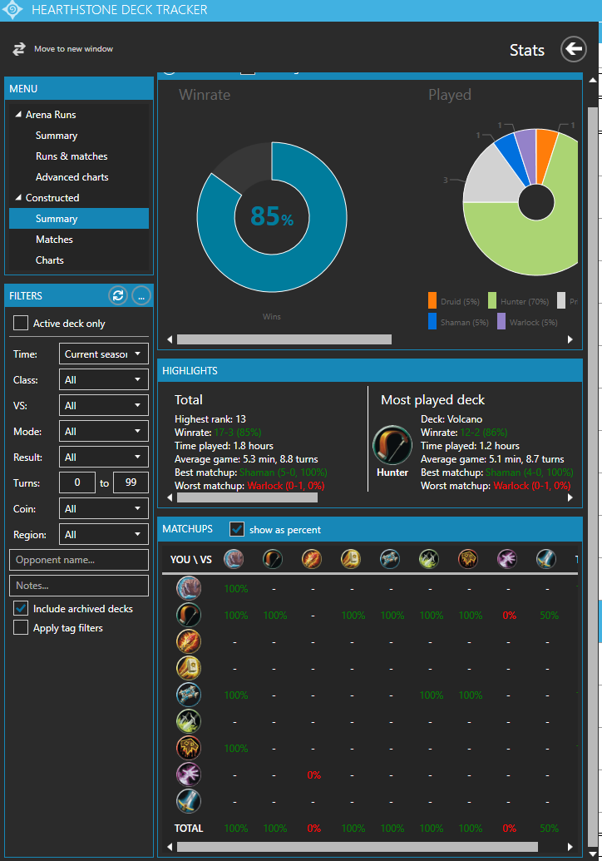The image size is (602, 861).
Task: Select the Shaman column header icon in Matchups
Action: [468, 559]
